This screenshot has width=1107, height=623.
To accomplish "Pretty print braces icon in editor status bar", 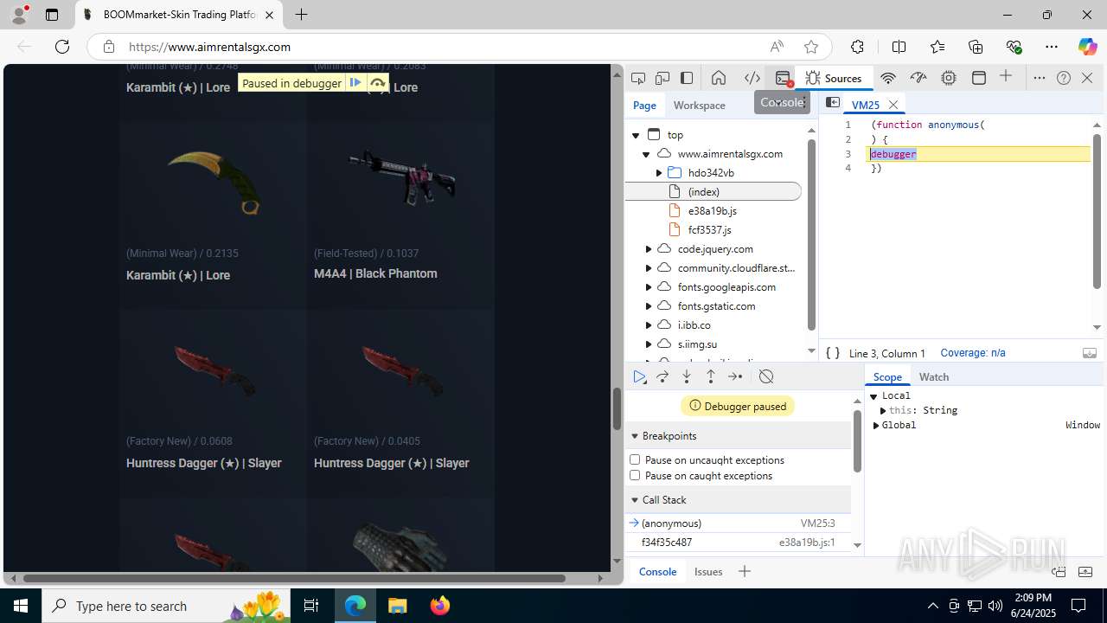I will [x=833, y=353].
